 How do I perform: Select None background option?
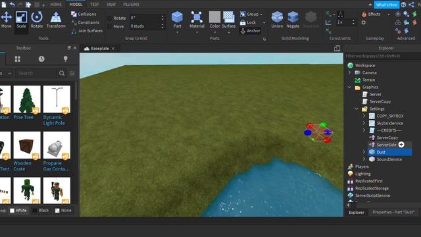coord(63,211)
